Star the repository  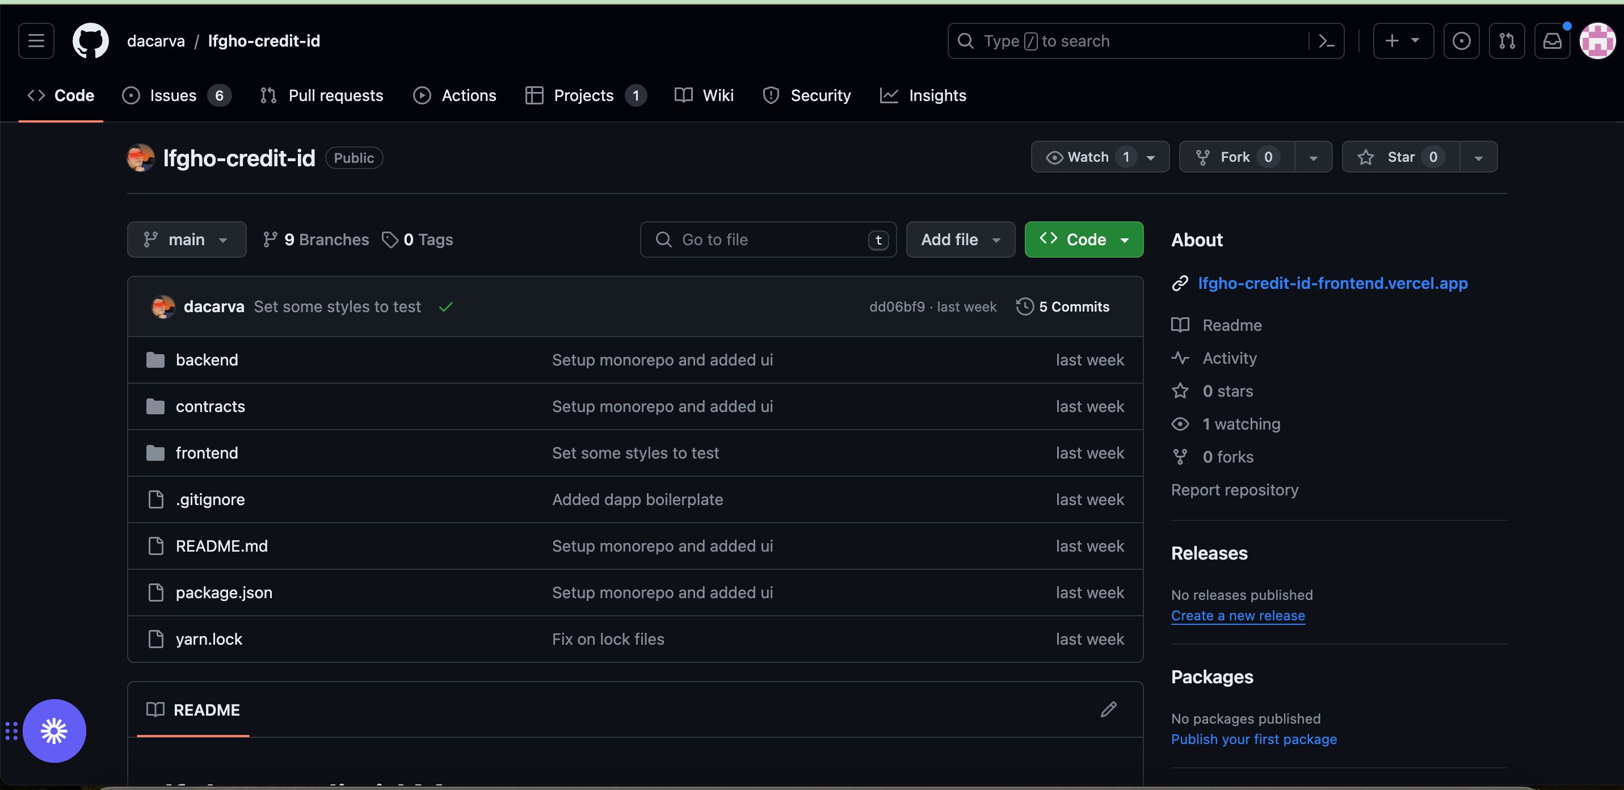[x=1401, y=157]
